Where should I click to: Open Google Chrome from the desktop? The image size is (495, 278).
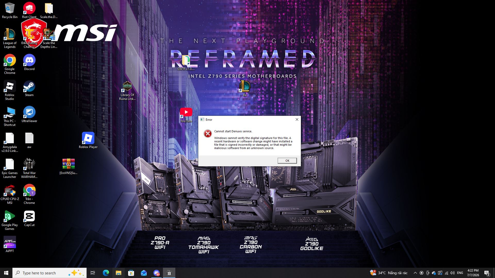(x=10, y=64)
